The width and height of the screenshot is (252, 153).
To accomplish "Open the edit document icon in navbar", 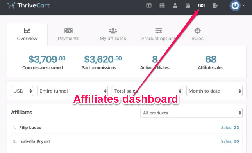I will coord(215,5).
